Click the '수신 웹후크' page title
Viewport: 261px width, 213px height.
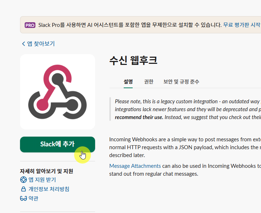tap(133, 61)
